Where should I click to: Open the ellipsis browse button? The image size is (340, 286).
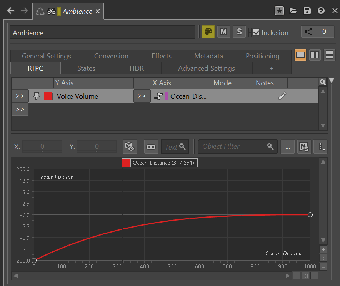tap(288, 147)
